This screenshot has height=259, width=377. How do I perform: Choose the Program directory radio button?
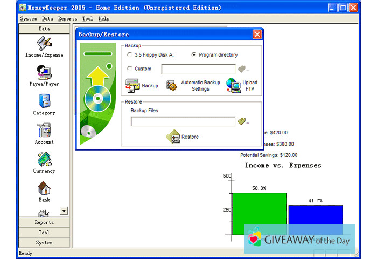(194, 55)
